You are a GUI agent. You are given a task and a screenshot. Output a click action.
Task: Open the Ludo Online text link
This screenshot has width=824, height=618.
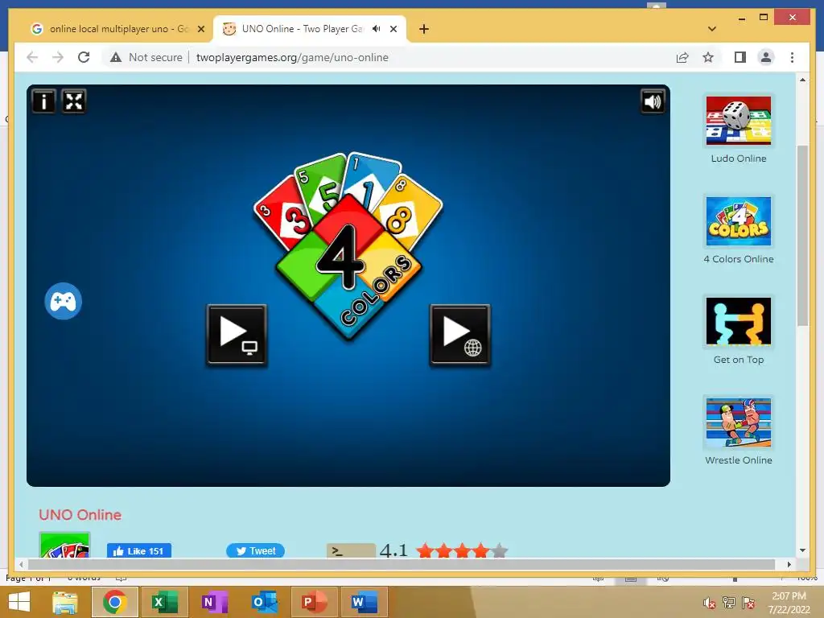click(x=739, y=159)
